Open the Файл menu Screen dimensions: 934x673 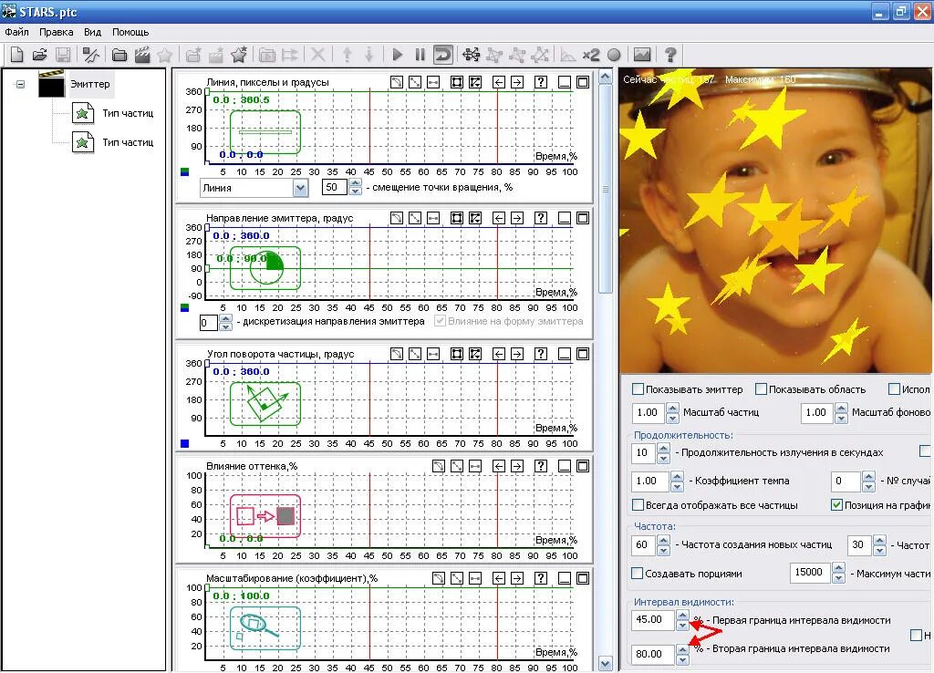[x=16, y=32]
